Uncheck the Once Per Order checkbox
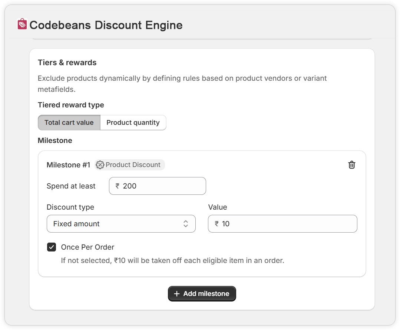 click(52, 247)
